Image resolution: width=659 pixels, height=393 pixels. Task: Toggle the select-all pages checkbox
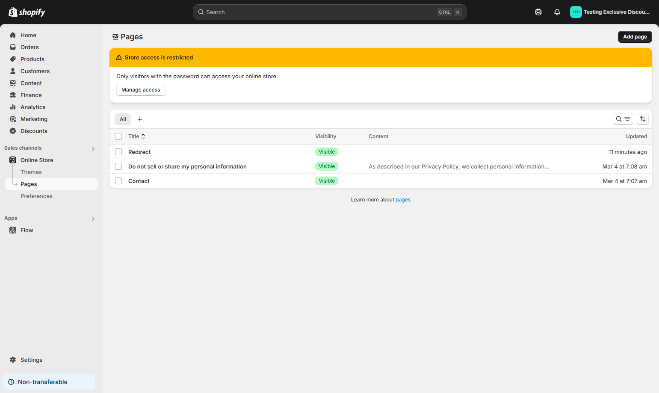point(118,136)
